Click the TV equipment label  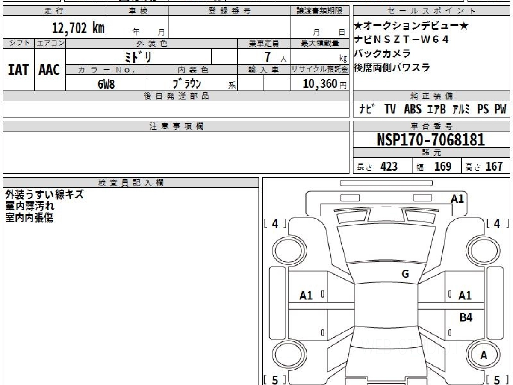(390, 109)
